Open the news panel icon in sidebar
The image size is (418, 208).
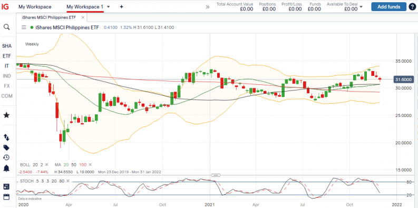(7, 187)
